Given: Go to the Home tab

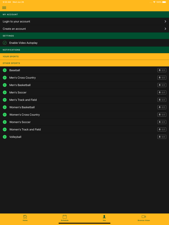Looking at the screenshot, I should point(25,218).
